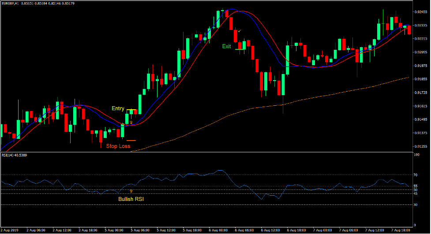Image resolution: width=431 pixels, height=234 pixels.
Task: Click the RSI 70 level label
Action: tap(416, 175)
